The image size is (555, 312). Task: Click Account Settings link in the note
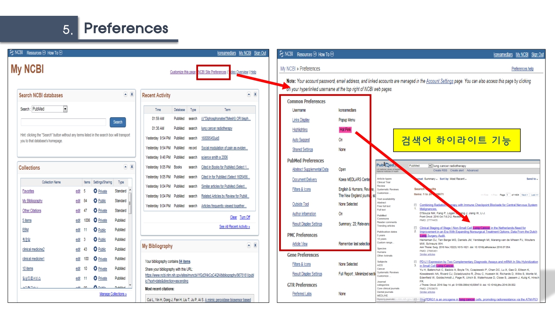440,81
